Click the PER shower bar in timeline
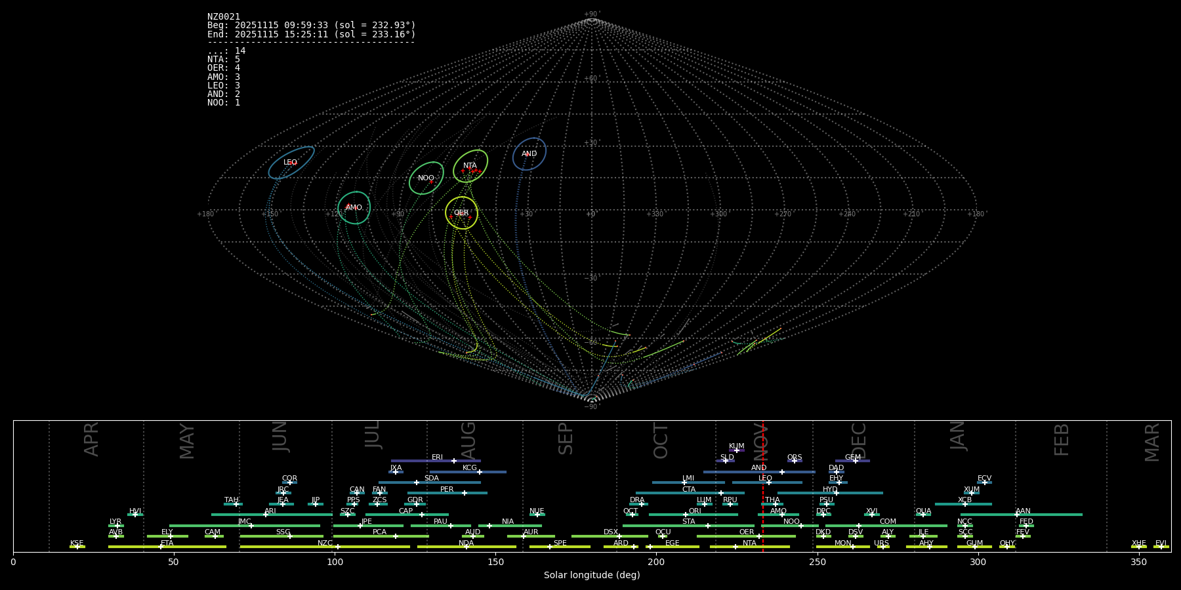Viewport: 1181px width, 590px height. point(447,493)
